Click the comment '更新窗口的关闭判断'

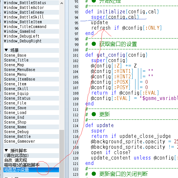pyautogui.click(x=123, y=174)
